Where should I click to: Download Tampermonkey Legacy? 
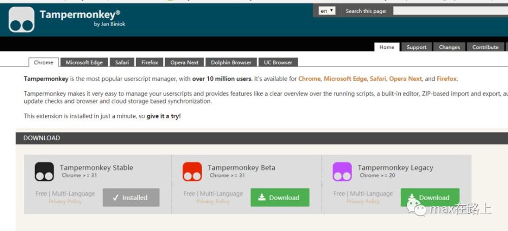430,197
